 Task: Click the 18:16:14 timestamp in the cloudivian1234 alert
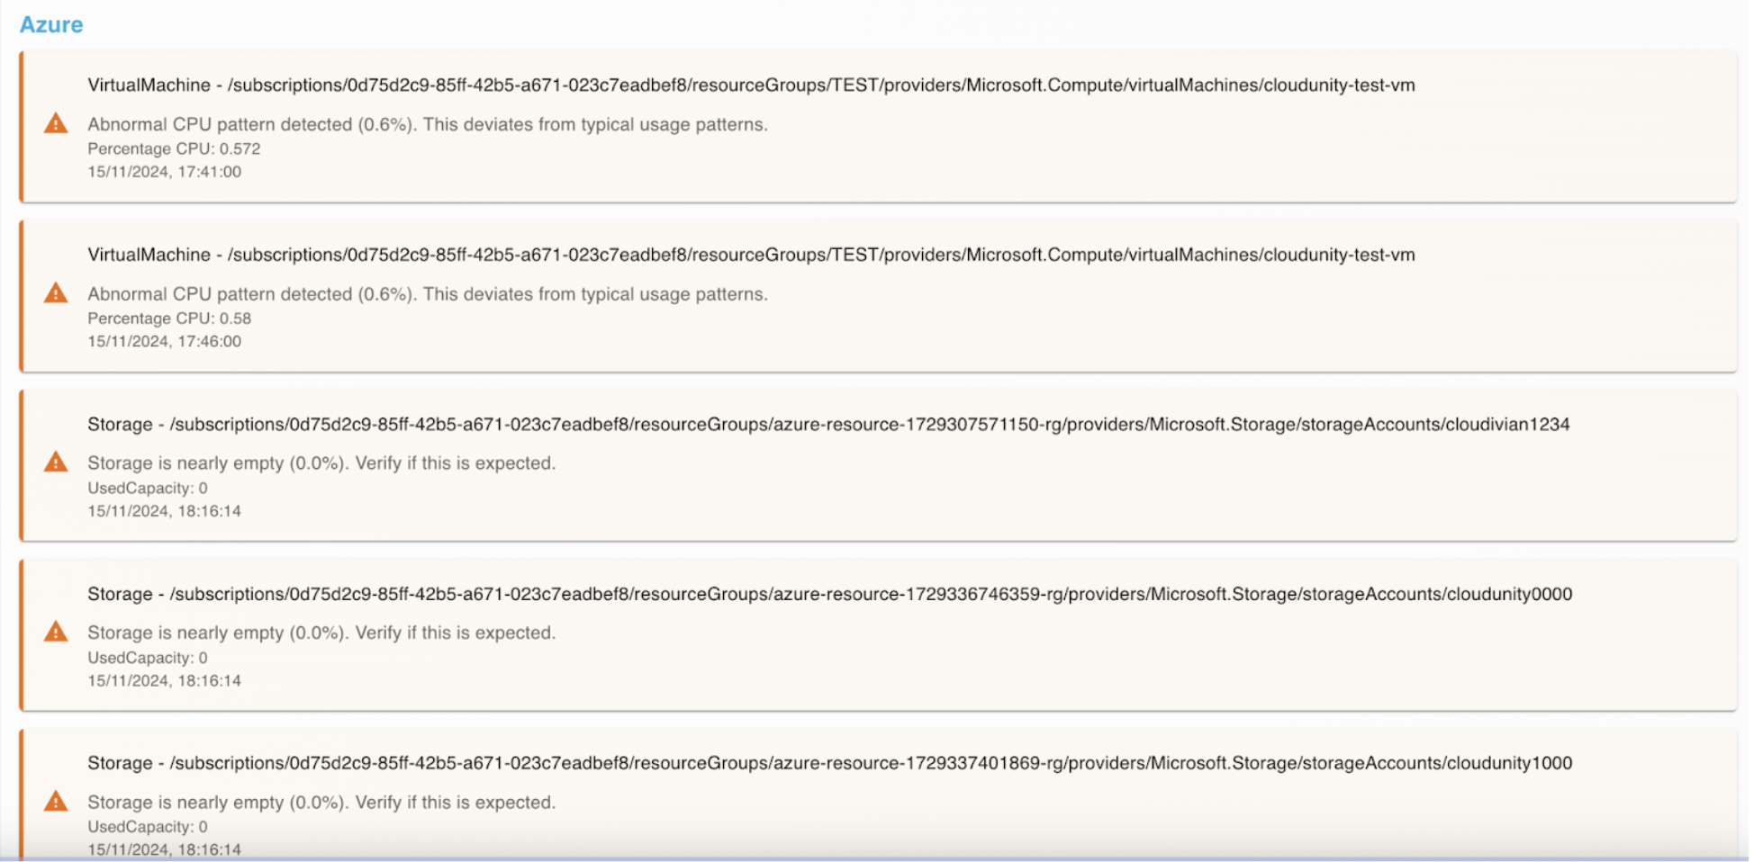(x=164, y=511)
